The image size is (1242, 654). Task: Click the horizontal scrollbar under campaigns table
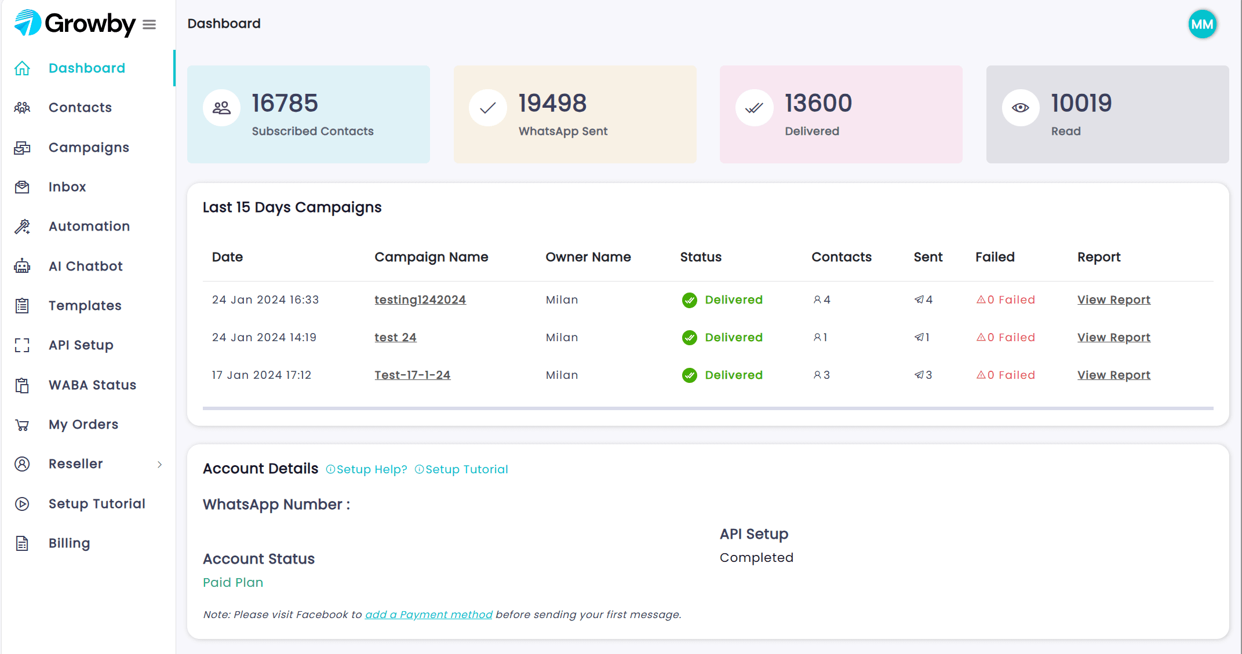pyautogui.click(x=707, y=408)
